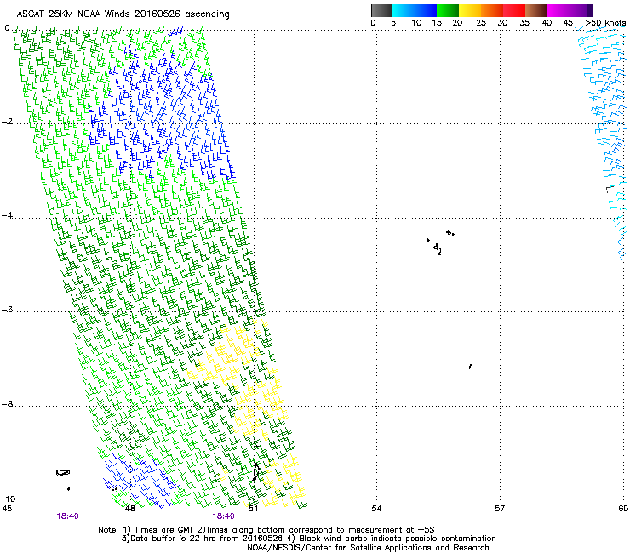Click the gray 0-5 knots color swatch
Image resolution: width=630 pixels, height=553 pixels.
click(x=381, y=10)
